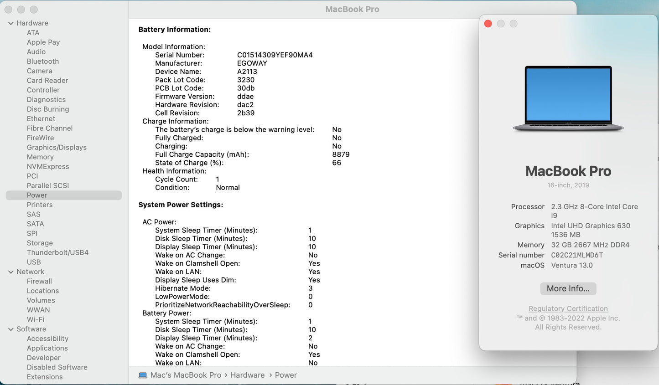The image size is (659, 385).
Task: Show Wi-Fi information under Network
Action: tap(36, 320)
